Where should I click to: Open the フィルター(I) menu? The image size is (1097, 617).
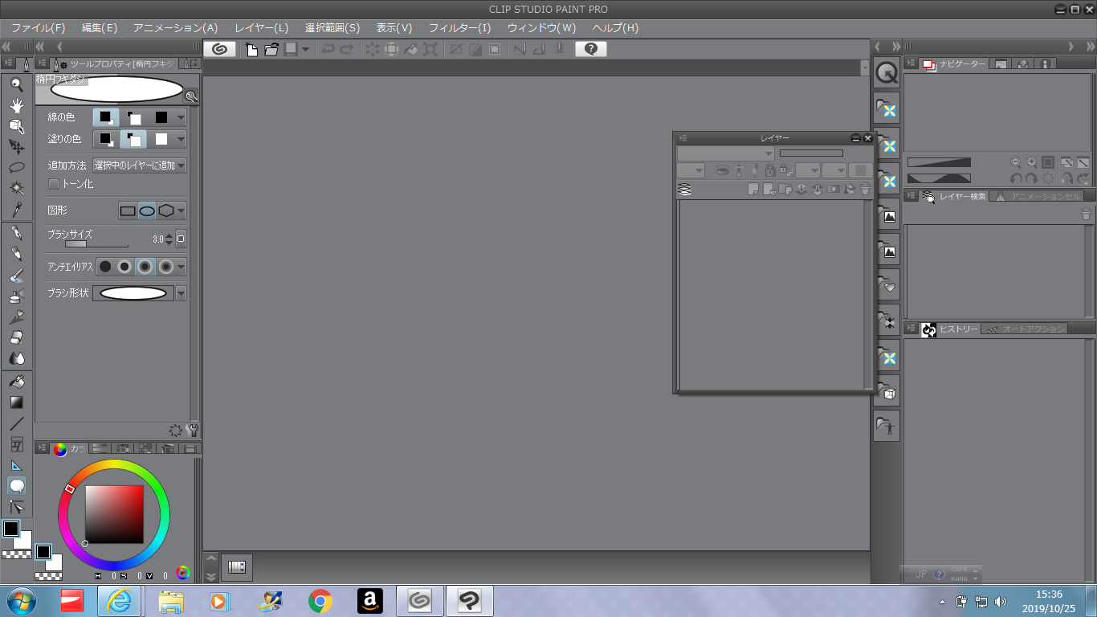coord(459,28)
